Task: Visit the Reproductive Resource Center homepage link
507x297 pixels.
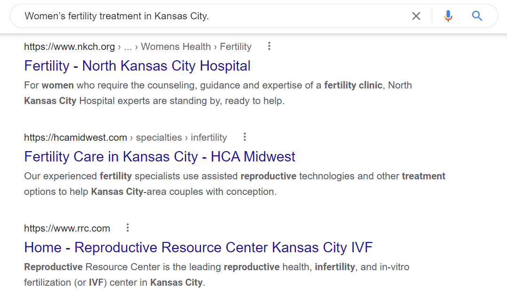Action: click(198, 247)
